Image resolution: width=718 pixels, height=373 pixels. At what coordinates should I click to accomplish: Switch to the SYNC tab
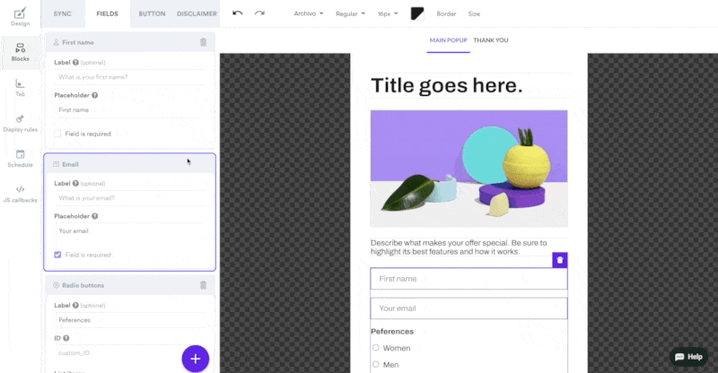[62, 13]
